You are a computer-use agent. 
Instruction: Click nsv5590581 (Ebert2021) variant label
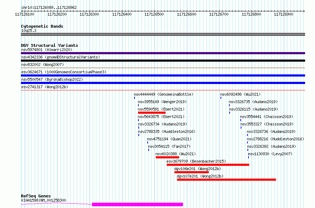(x=161, y=109)
